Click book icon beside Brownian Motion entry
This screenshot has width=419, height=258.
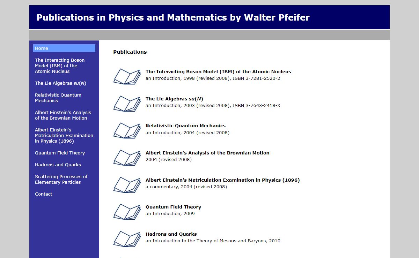pyautogui.click(x=127, y=157)
